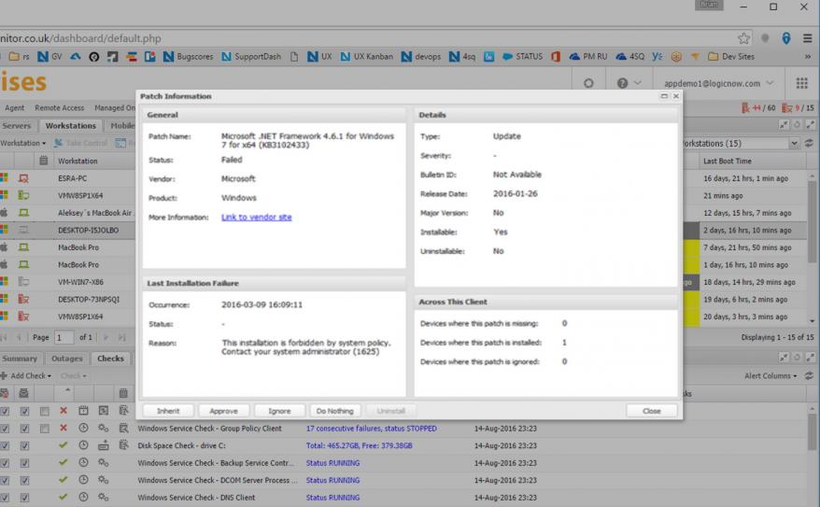Click the green checkmark in Backup Service row
The width and height of the screenshot is (820, 507).
click(64, 462)
